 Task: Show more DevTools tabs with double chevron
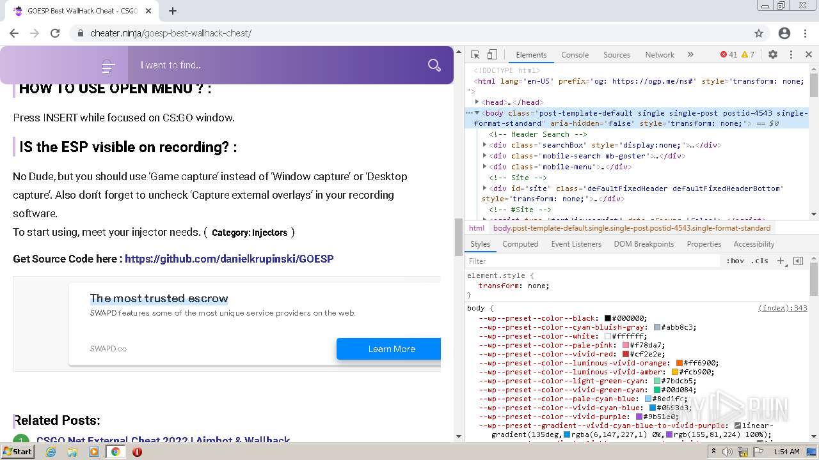click(690, 55)
